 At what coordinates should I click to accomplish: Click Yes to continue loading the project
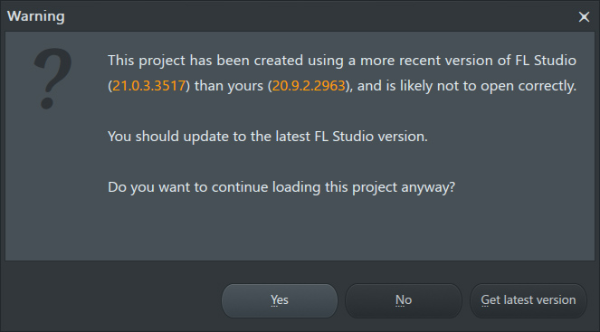[x=280, y=300]
